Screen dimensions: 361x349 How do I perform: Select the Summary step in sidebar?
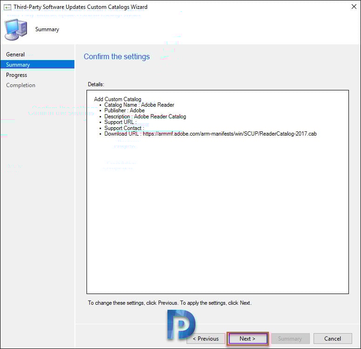pos(37,64)
